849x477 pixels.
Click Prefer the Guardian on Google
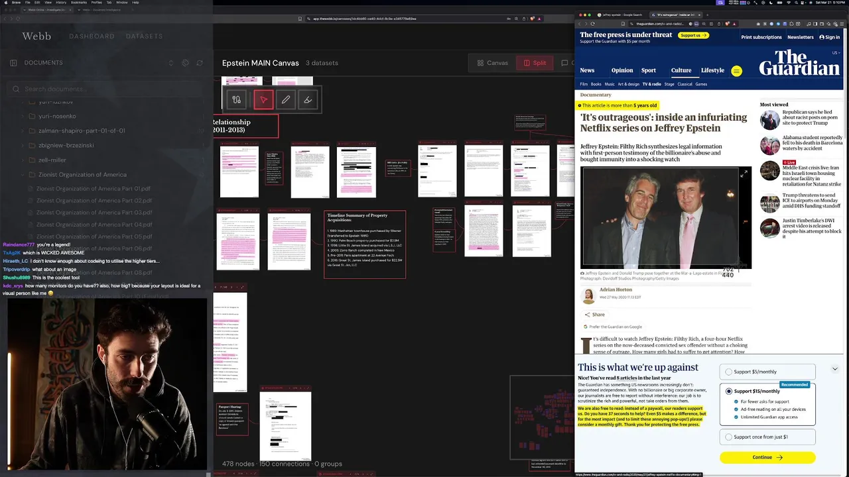(x=613, y=327)
